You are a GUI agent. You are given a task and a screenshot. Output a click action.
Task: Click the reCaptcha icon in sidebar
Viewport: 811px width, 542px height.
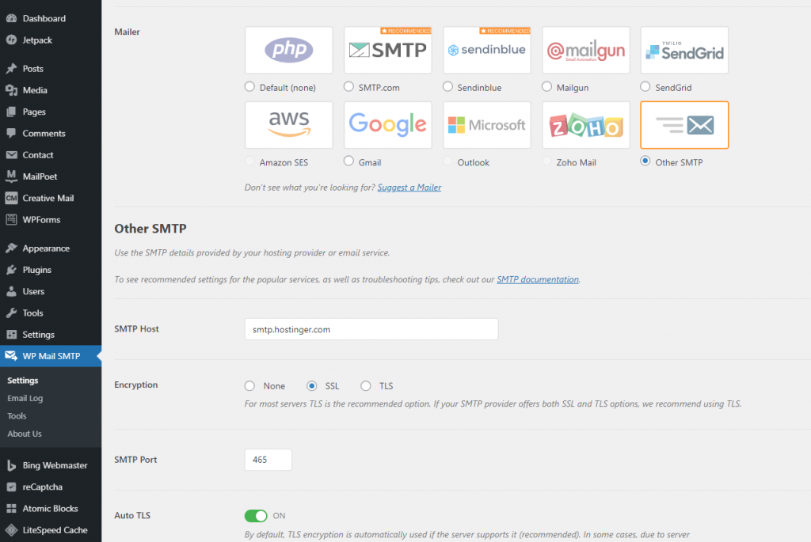tap(11, 487)
